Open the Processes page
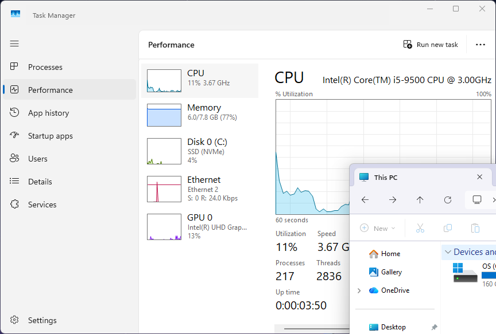496x334 pixels. (x=69, y=66)
